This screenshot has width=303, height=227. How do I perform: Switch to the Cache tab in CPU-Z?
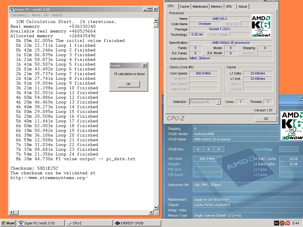pyautogui.click(x=185, y=7)
